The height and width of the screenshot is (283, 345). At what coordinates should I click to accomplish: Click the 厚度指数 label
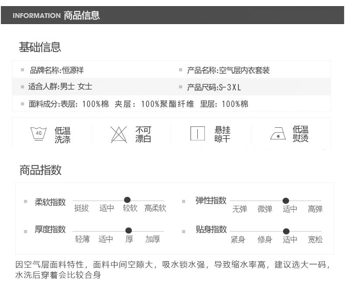pyautogui.click(x=50, y=229)
